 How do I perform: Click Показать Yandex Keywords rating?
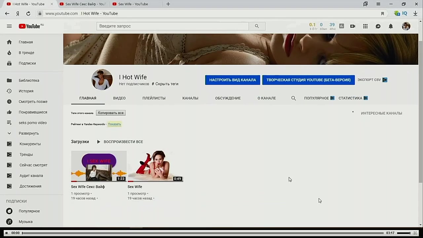(114, 124)
